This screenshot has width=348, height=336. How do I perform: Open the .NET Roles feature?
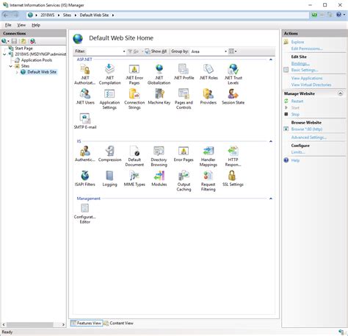(x=209, y=72)
